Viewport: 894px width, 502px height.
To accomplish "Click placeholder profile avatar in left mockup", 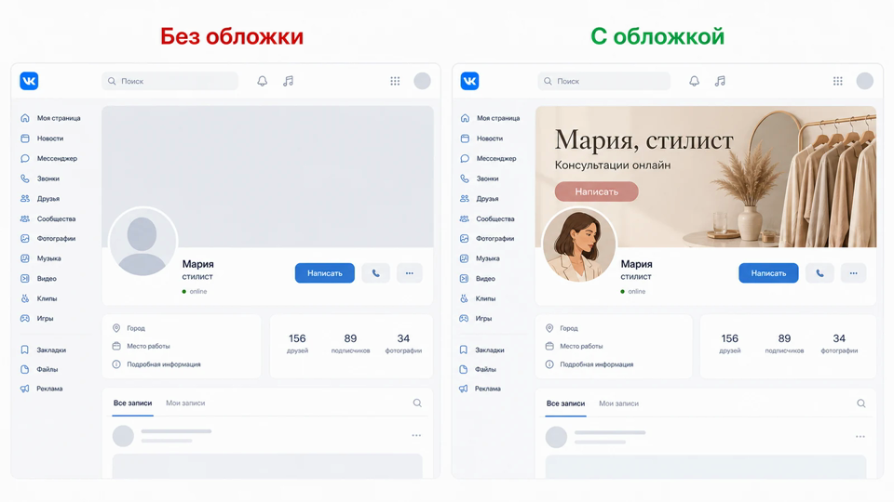I will [x=142, y=243].
